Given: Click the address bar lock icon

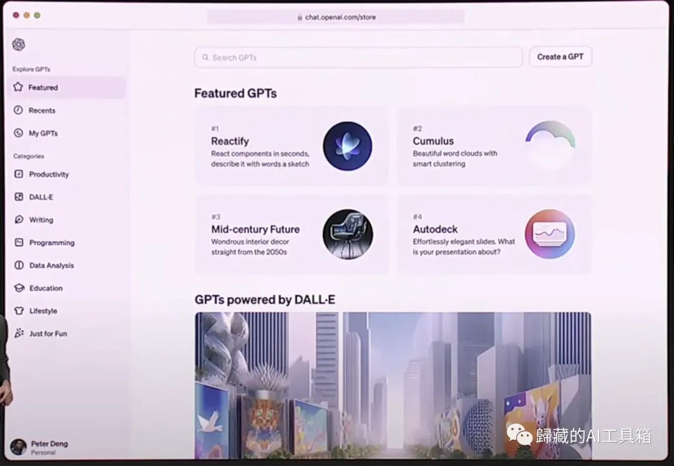Looking at the screenshot, I should click(300, 17).
